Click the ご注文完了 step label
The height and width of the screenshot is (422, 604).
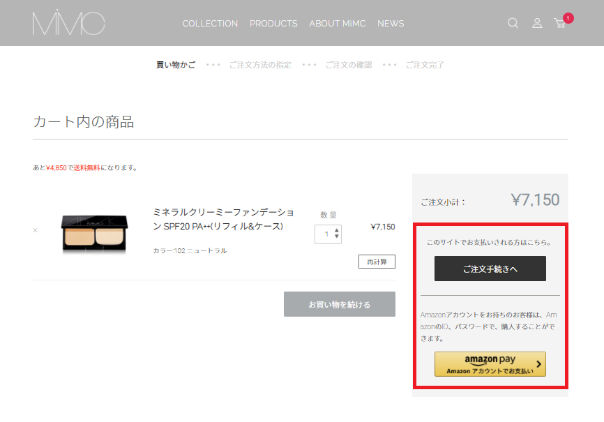click(425, 65)
